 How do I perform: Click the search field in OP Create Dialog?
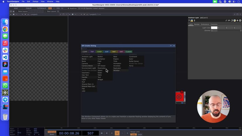point(91,48)
